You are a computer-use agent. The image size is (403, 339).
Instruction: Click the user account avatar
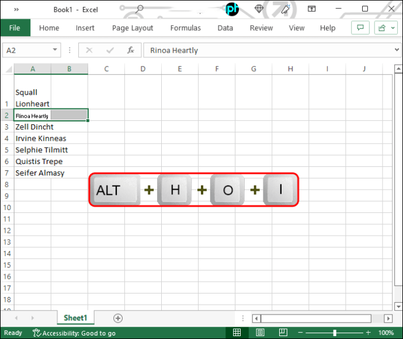pyautogui.click(x=232, y=9)
